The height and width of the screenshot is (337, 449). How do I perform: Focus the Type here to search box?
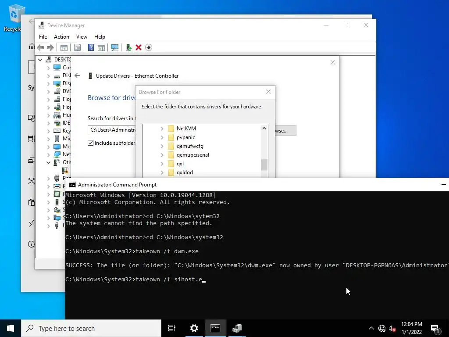(91, 328)
